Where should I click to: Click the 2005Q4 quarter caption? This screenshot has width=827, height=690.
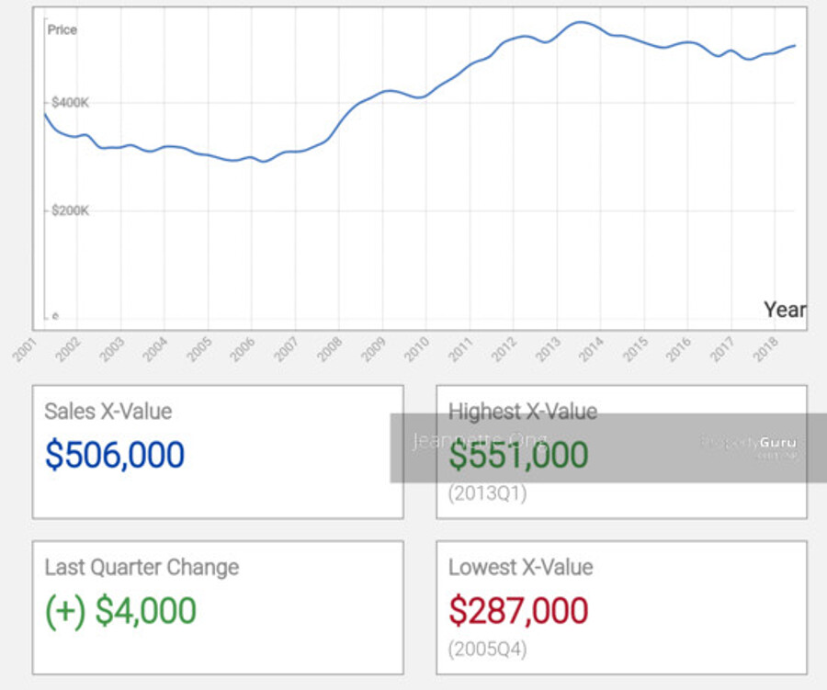tap(488, 649)
